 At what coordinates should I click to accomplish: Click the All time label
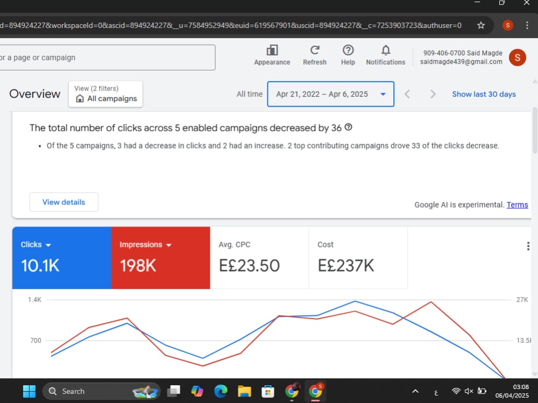pyautogui.click(x=250, y=94)
